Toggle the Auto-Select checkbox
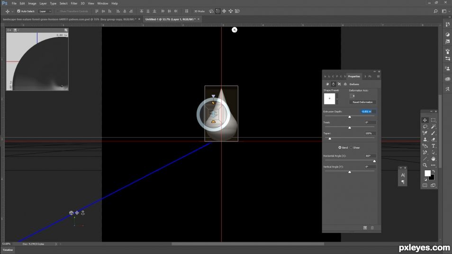The width and height of the screenshot is (452, 254). (x=19, y=11)
